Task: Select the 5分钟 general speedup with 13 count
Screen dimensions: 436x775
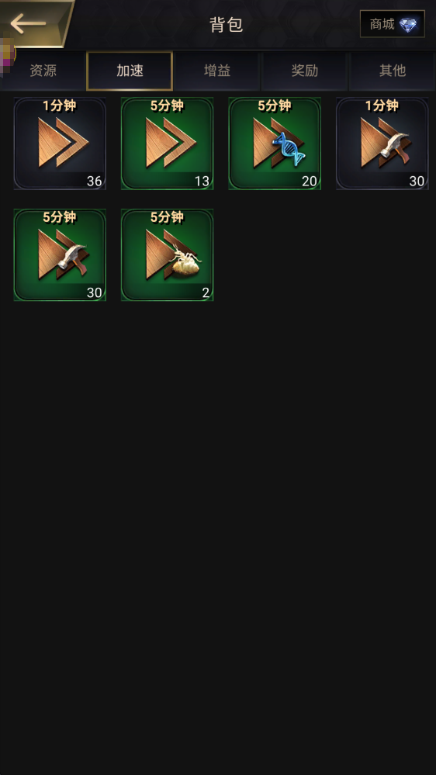Action: [x=167, y=144]
